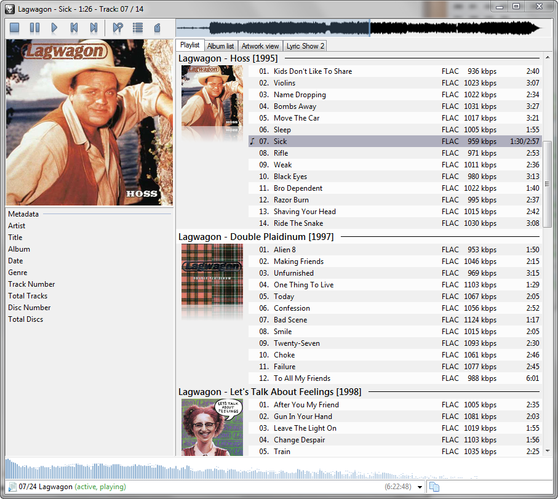Screen dimensions: 558x499
Task: Select the track Rifle
Action: tap(395, 153)
